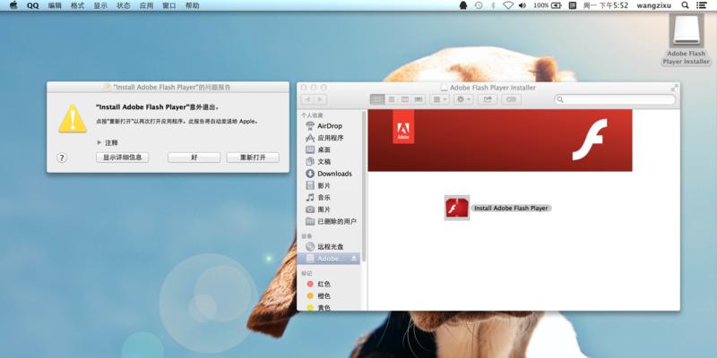Switch Finder to icon view
The image size is (717, 358).
[x=377, y=99]
